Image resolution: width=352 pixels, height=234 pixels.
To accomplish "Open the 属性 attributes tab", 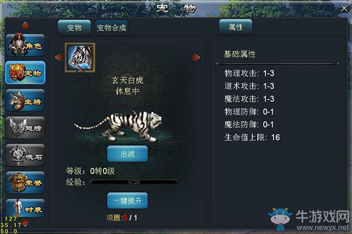I will point(236,27).
